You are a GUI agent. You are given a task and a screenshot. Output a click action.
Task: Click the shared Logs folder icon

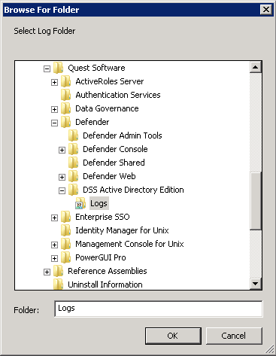point(80,203)
